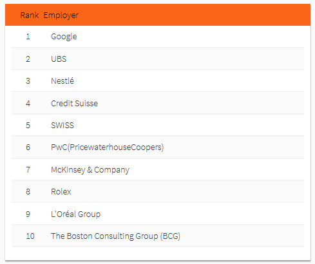Click rank number 10 cell
315x264 pixels.
(30, 236)
